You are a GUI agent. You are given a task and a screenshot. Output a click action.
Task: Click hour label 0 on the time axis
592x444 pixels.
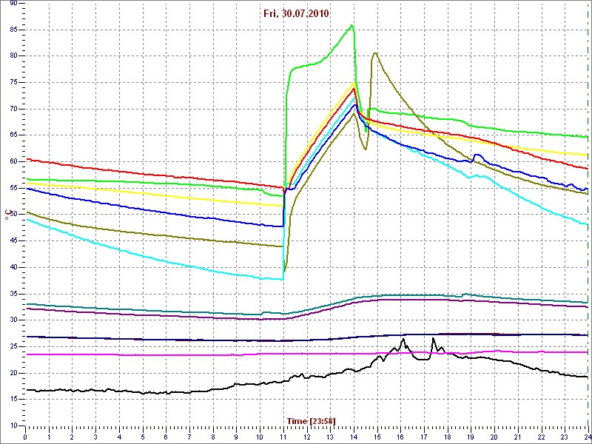[x=25, y=437]
